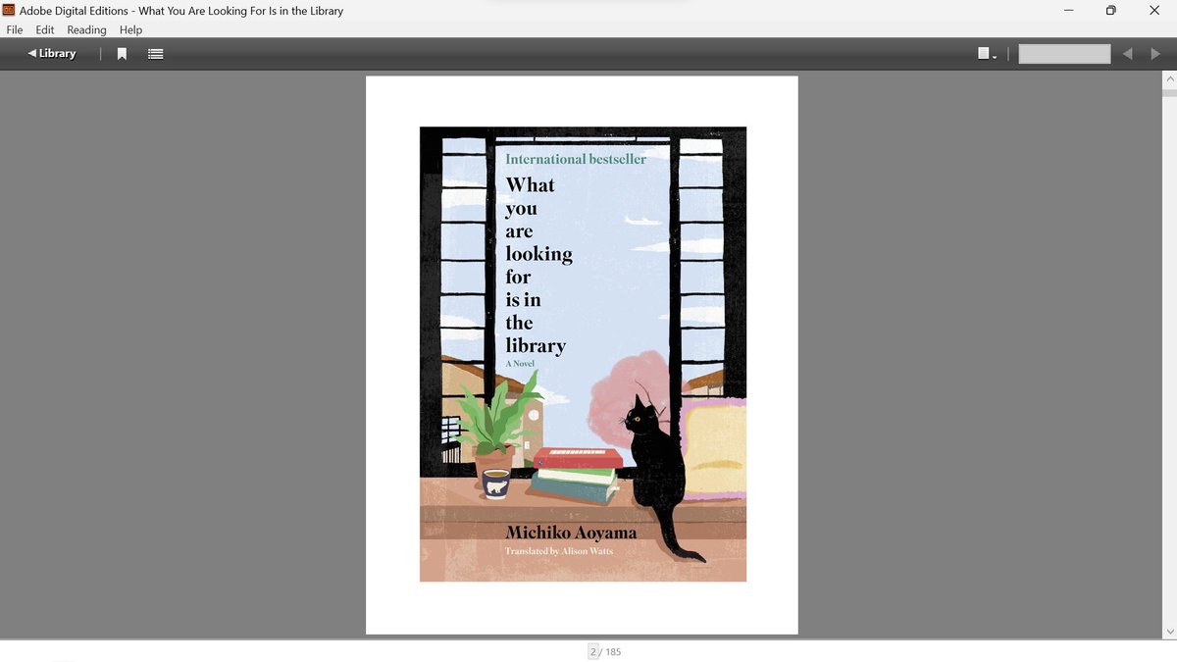
Task: Minimize the Adobe Digital Editions window
Action: click(x=1068, y=11)
